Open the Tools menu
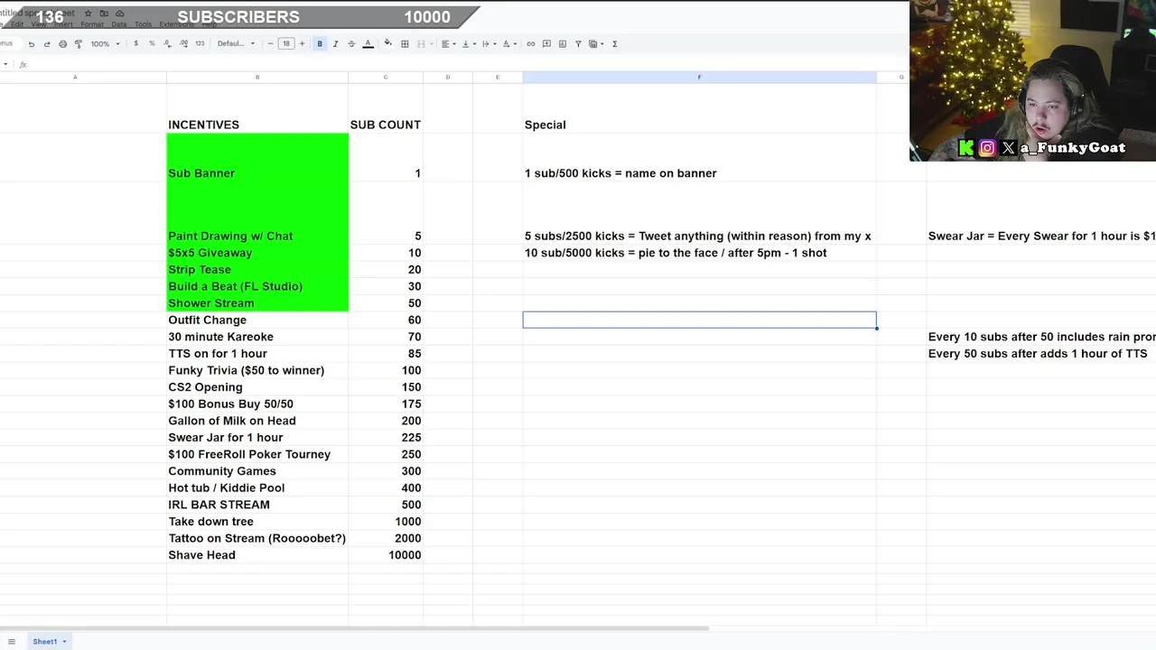Image resolution: width=1156 pixels, height=650 pixels. 143,24
